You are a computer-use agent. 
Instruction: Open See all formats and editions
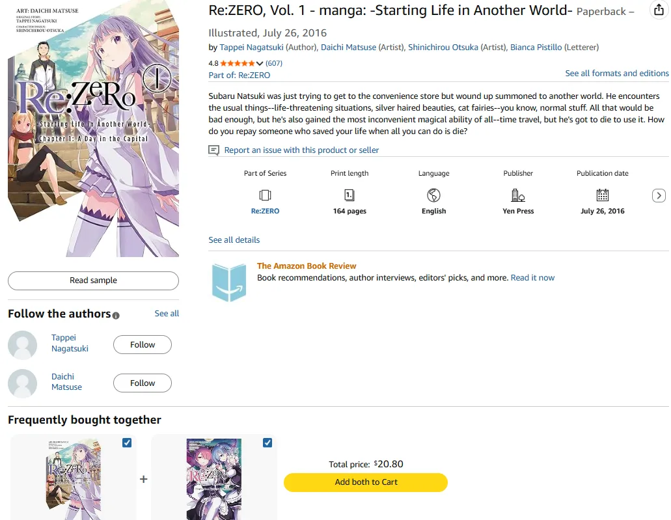[616, 74]
